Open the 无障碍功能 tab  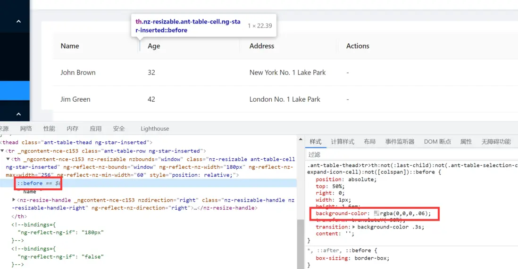click(x=496, y=142)
